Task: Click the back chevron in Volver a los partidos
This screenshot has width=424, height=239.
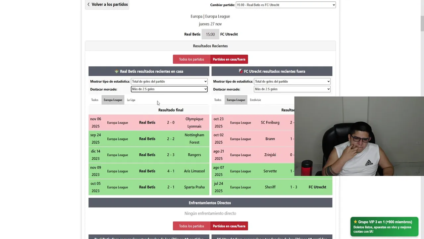Action: [x=88, y=4]
